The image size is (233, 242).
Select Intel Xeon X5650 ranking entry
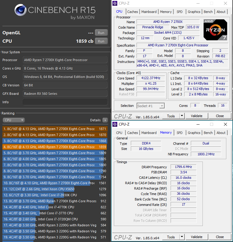55,189
